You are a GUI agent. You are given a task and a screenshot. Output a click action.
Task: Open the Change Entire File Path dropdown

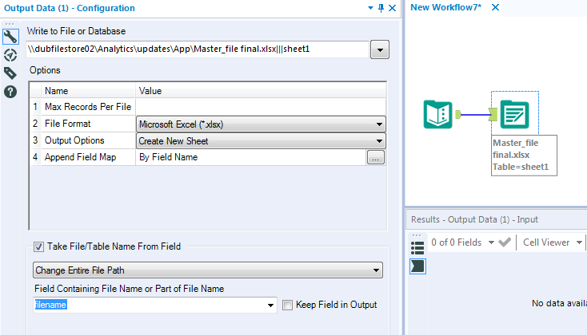208,270
